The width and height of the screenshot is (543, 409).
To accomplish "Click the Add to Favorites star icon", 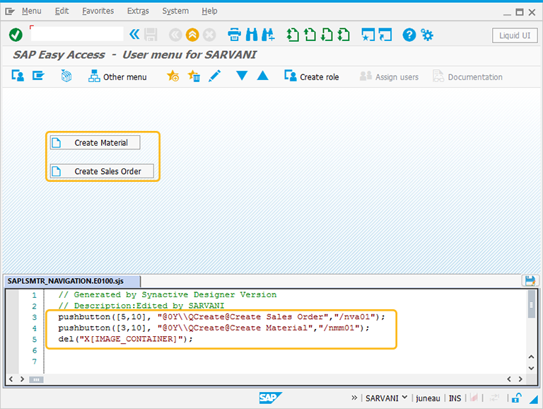I will pyautogui.click(x=173, y=76).
